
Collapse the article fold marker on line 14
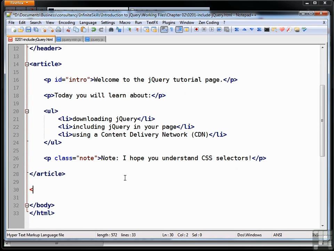27,64
